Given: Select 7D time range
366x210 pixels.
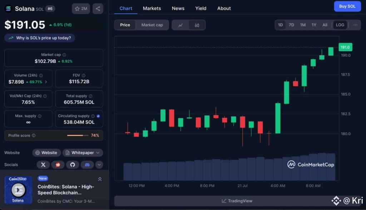Looking at the screenshot, I should [291, 25].
